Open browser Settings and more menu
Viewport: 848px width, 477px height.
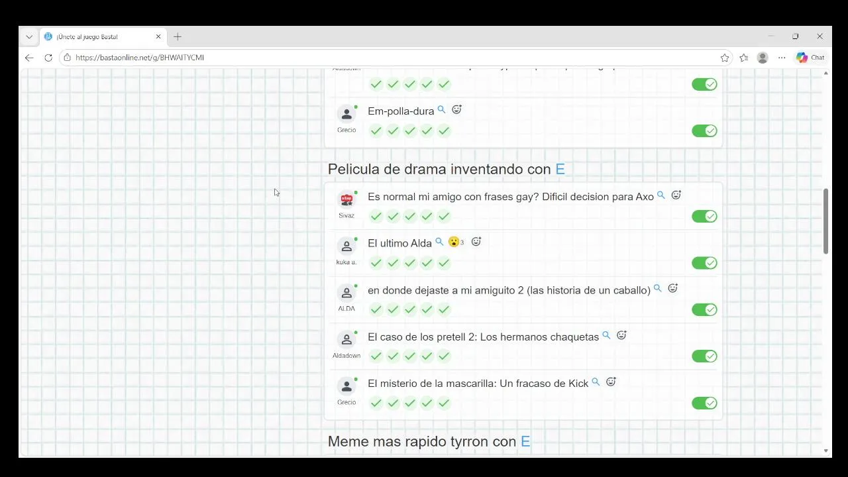coord(782,58)
